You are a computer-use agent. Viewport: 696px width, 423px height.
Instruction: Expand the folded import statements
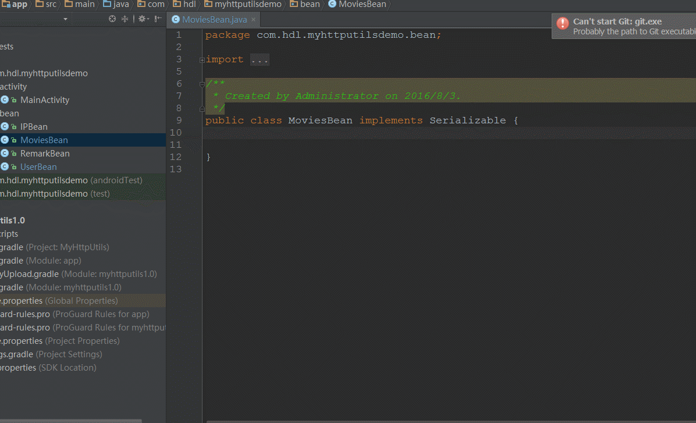click(201, 60)
